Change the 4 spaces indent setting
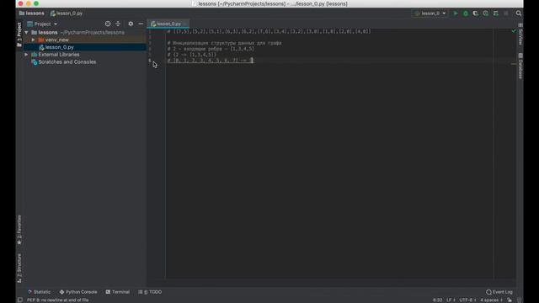539x303 pixels. point(491,300)
